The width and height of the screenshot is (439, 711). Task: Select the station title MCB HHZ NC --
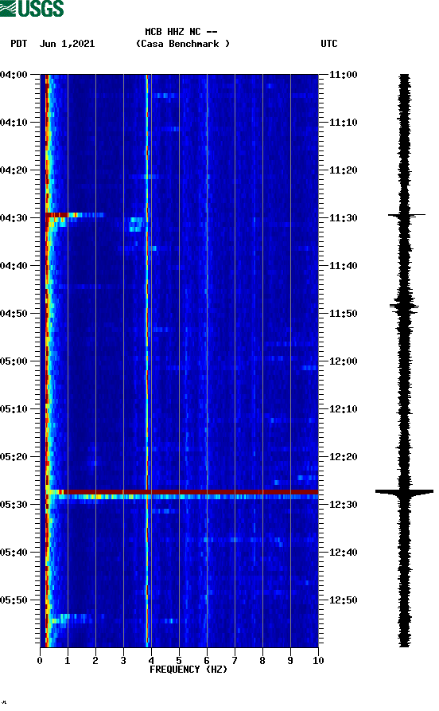coord(181,32)
